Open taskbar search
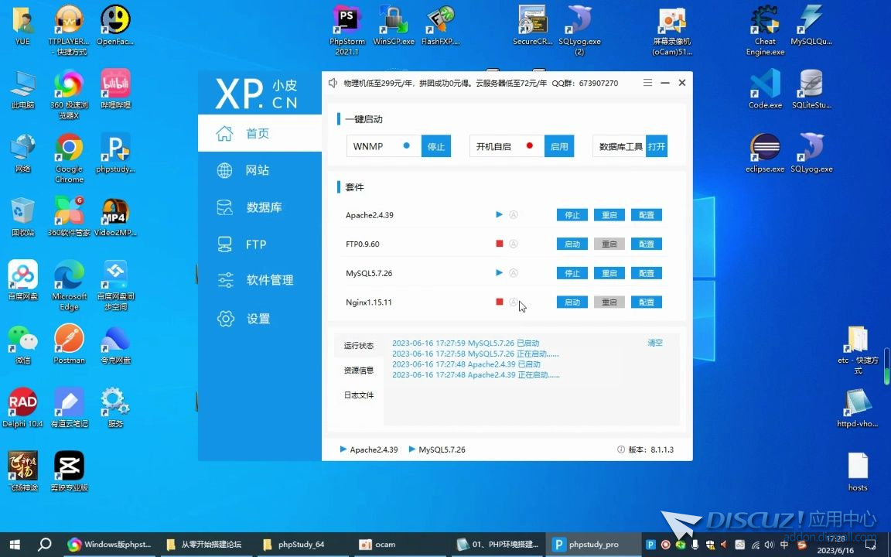Image resolution: width=891 pixels, height=557 pixels. [x=44, y=545]
